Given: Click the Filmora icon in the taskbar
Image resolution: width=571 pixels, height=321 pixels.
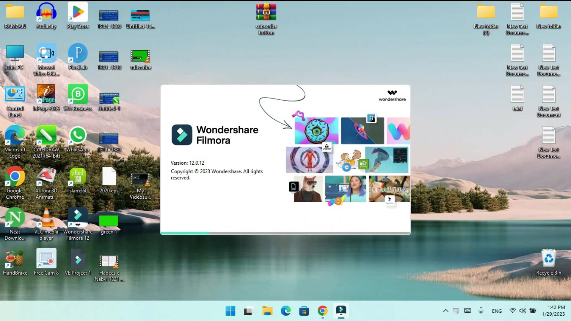Looking at the screenshot, I should pos(341,311).
